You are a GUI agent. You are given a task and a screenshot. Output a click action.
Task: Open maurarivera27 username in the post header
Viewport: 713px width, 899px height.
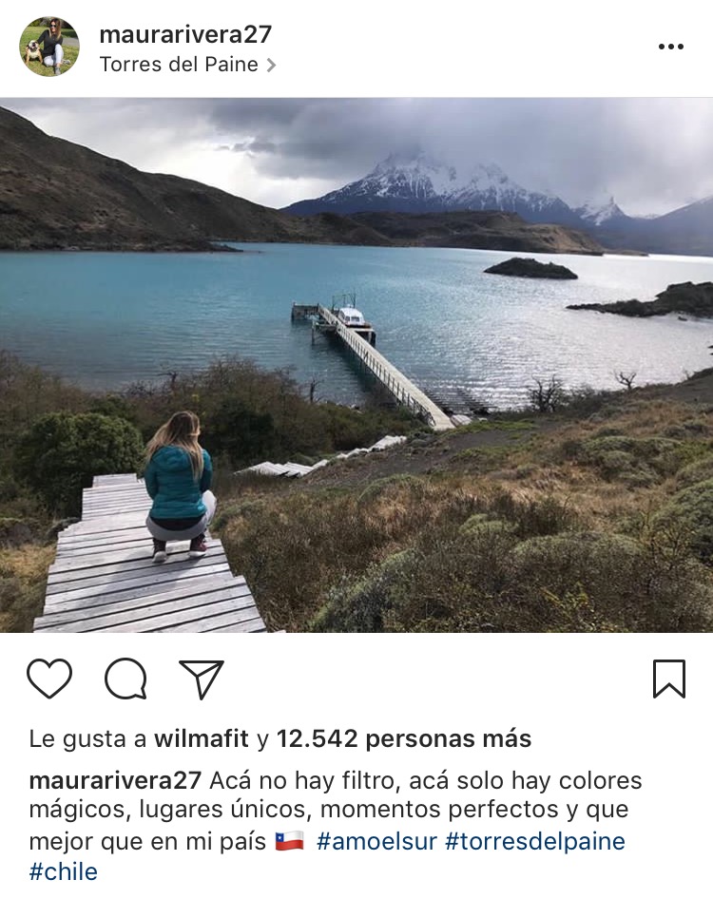click(x=185, y=34)
